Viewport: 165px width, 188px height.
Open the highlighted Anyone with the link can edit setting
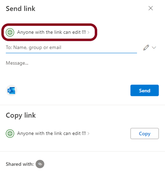tap(49, 32)
